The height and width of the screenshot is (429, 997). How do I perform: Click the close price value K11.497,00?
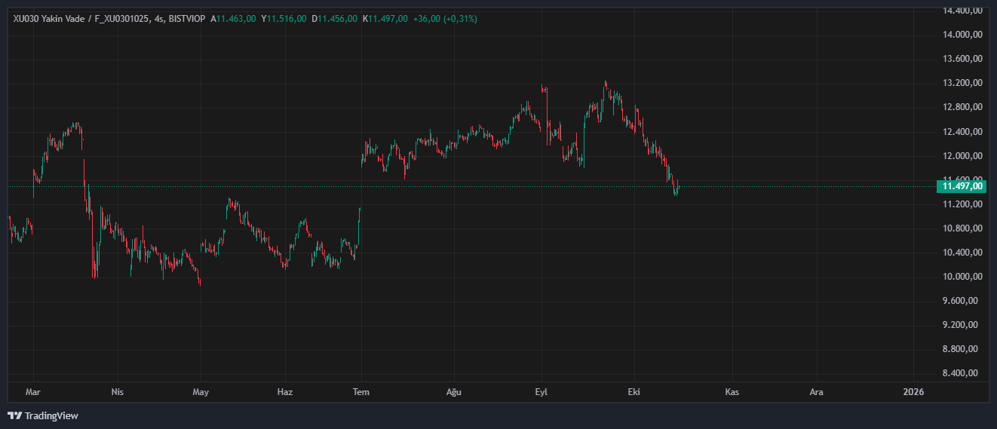click(x=385, y=19)
